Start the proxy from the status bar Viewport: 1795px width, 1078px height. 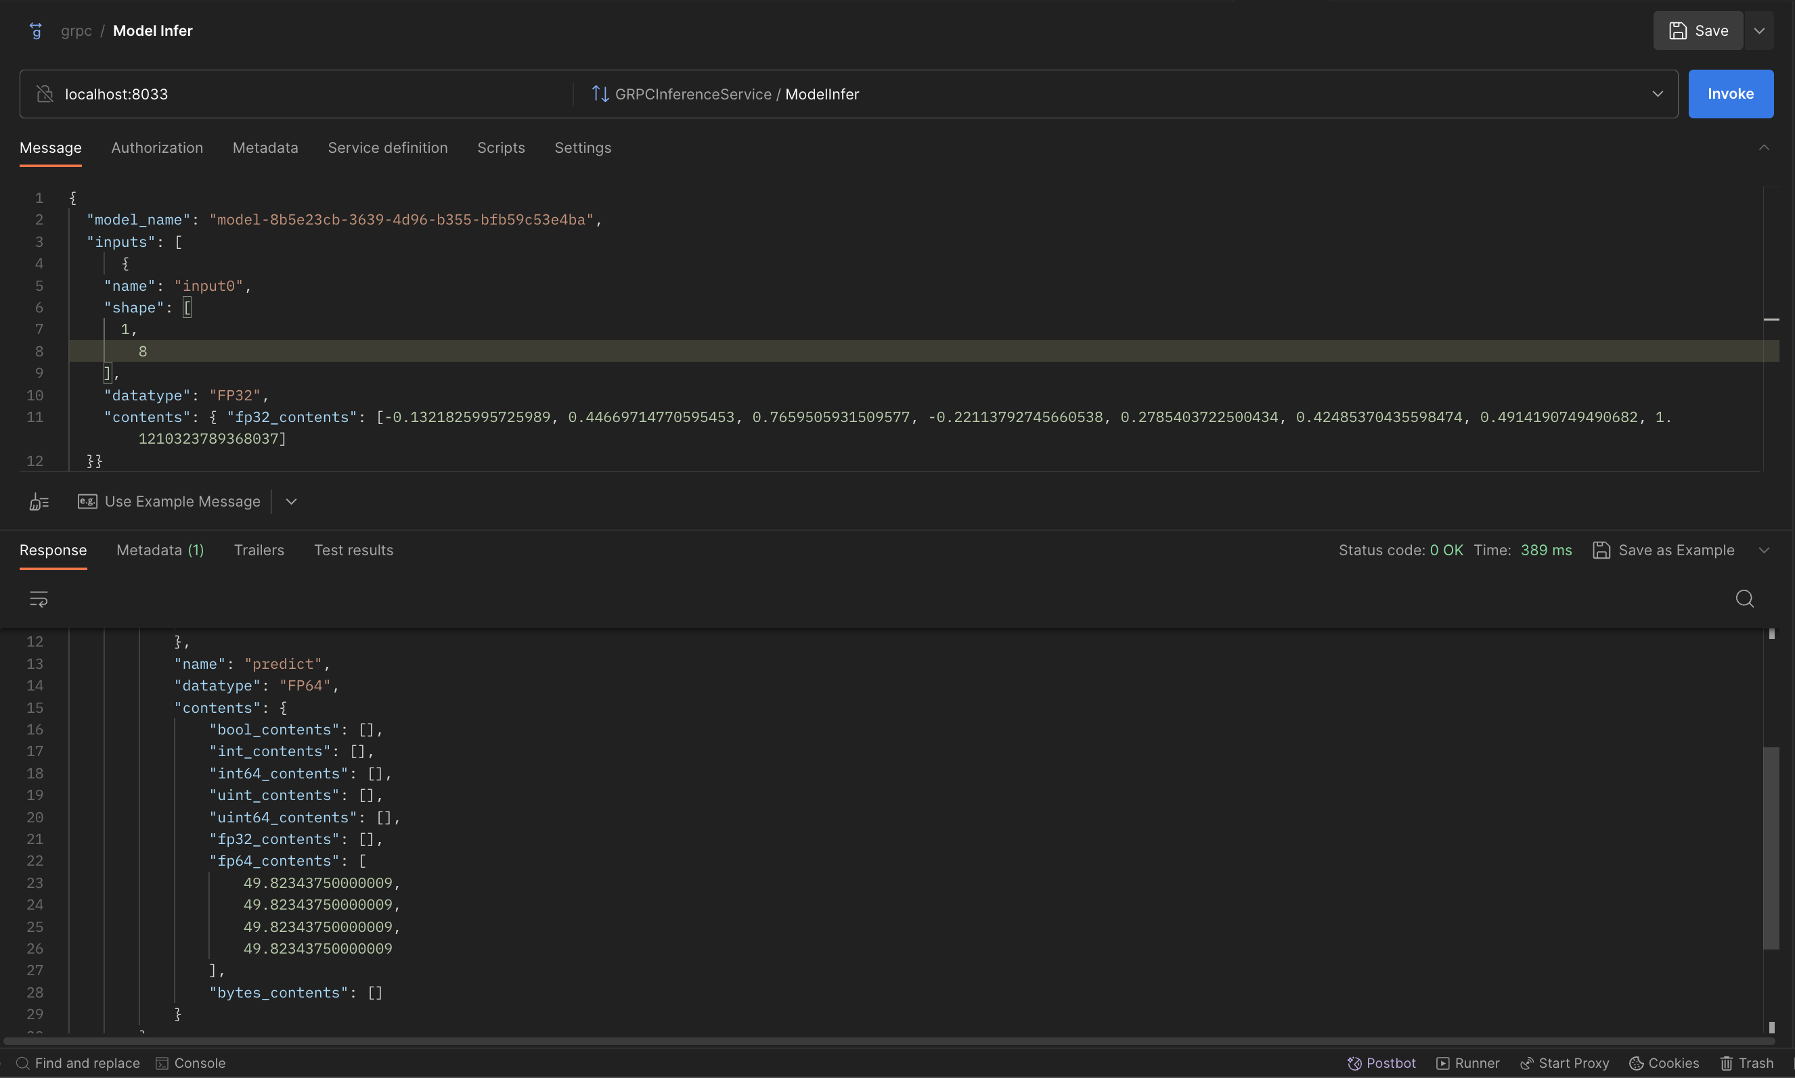pyautogui.click(x=1564, y=1062)
